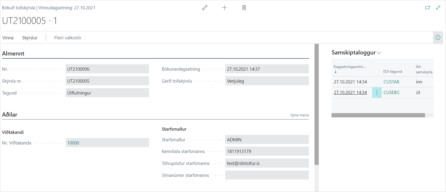This screenshot has height=192, width=446.
Task: Click Fleiri valkostir for more options
Action: [68, 38]
